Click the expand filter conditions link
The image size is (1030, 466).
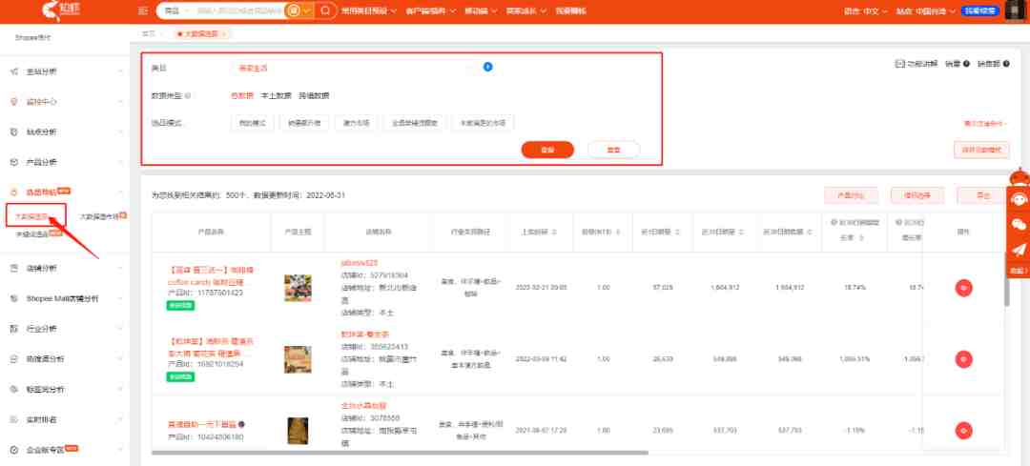click(x=984, y=123)
